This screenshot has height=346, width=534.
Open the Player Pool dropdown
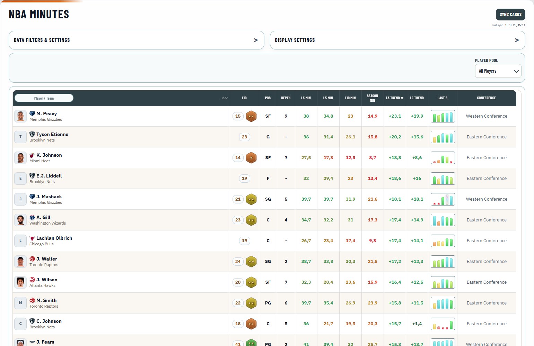pyautogui.click(x=498, y=71)
